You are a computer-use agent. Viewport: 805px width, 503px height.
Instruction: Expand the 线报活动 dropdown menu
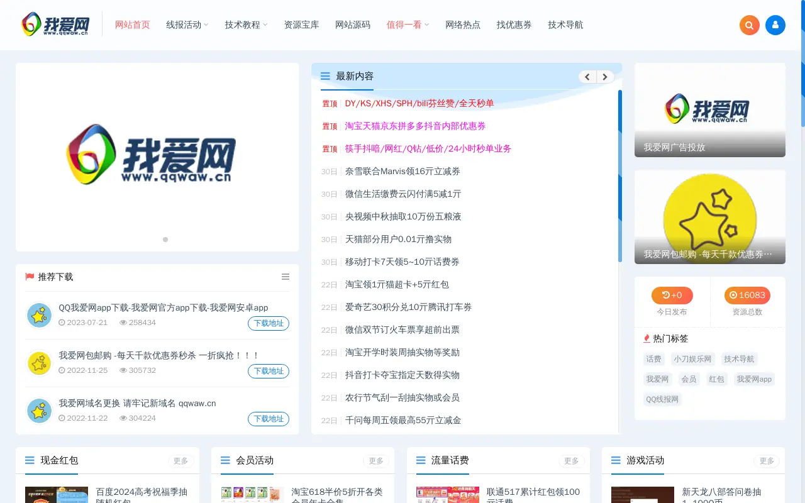click(187, 25)
